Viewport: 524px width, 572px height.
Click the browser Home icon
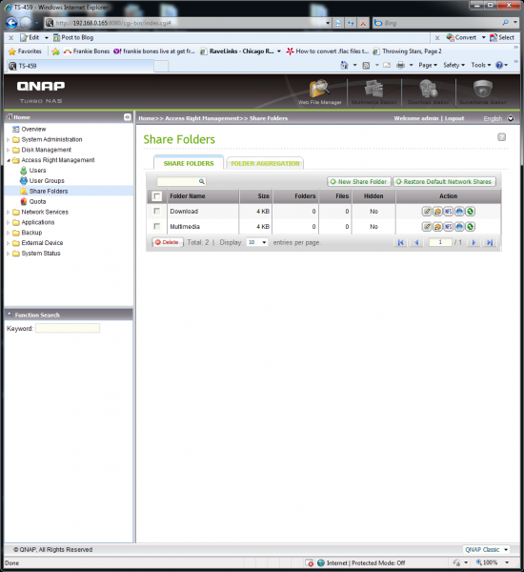[x=344, y=65]
